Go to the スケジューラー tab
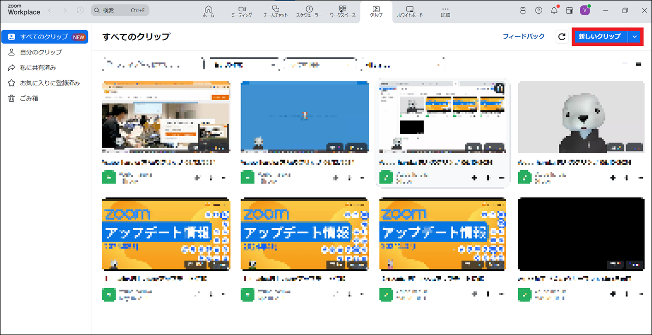The height and width of the screenshot is (335, 652). tap(309, 11)
